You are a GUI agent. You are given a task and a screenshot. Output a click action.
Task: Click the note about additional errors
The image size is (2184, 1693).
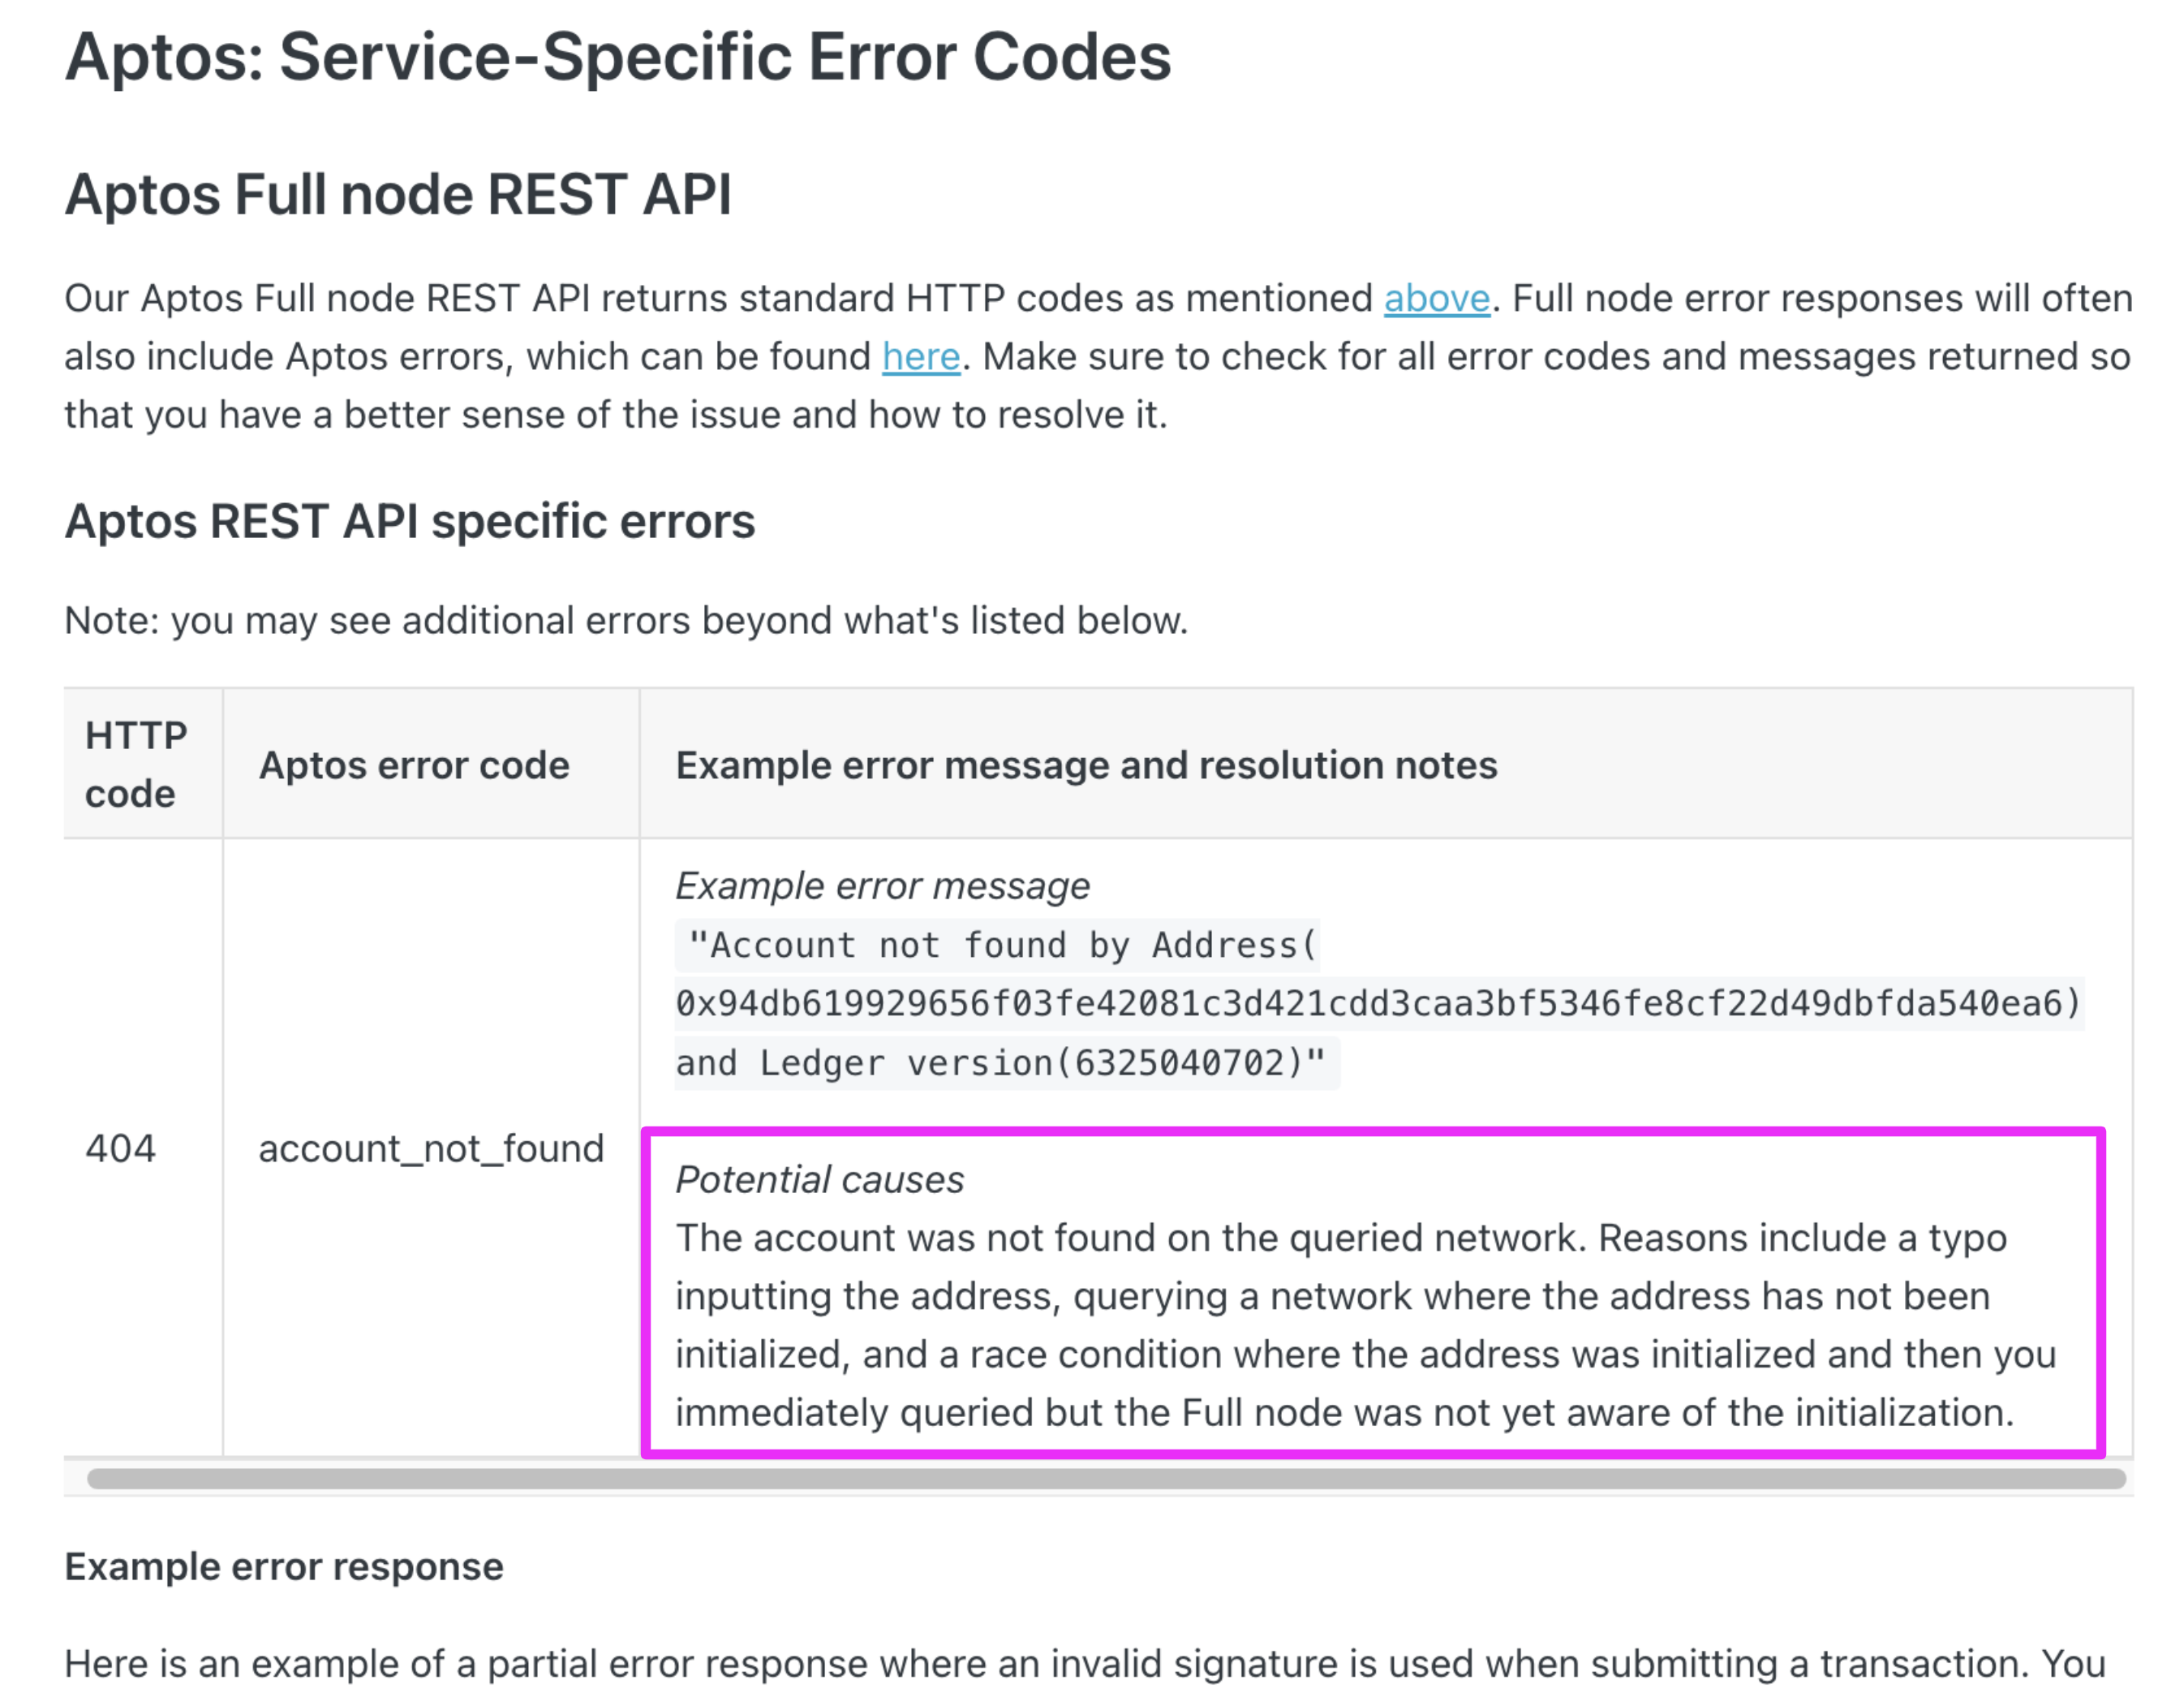[626, 620]
